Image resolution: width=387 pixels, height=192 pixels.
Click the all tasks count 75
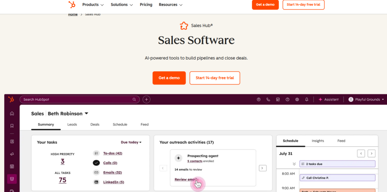pos(62,180)
